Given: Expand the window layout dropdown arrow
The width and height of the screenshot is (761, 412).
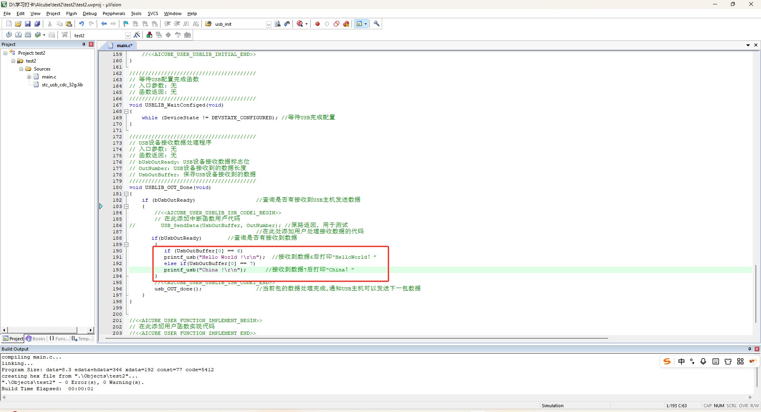Looking at the screenshot, I should (x=365, y=24).
